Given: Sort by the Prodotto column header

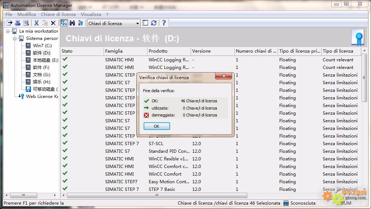Looking at the screenshot, I should 169,51.
